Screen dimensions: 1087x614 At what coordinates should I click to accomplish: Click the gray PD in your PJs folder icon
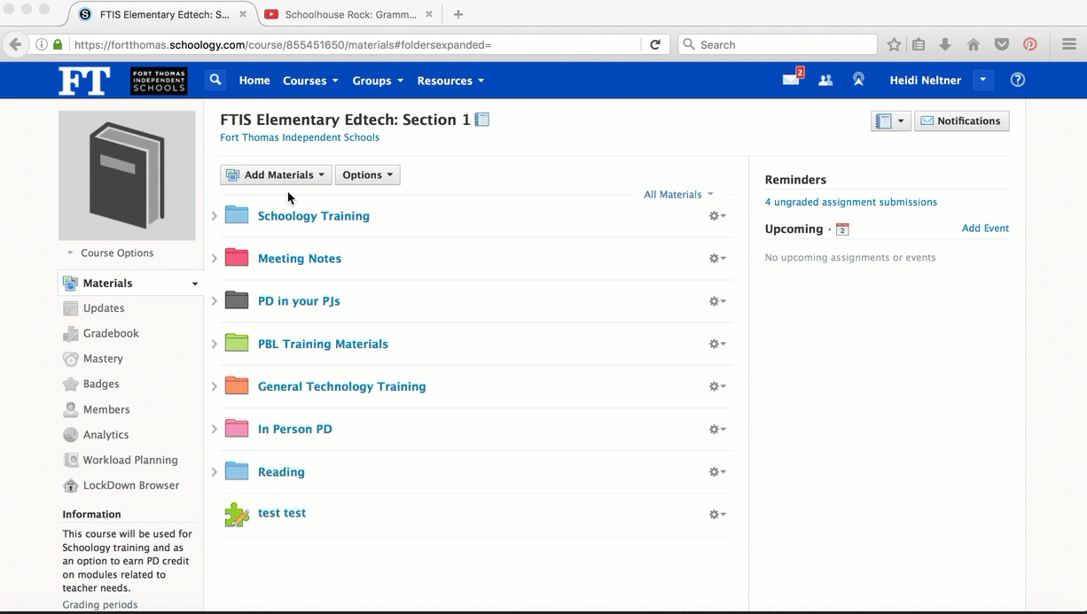pyautogui.click(x=237, y=300)
